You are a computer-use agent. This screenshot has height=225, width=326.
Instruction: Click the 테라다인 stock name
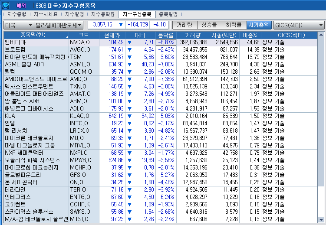[x=15, y=190]
